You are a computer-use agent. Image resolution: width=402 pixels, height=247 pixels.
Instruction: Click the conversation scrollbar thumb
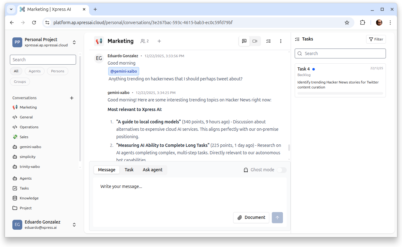click(289, 147)
